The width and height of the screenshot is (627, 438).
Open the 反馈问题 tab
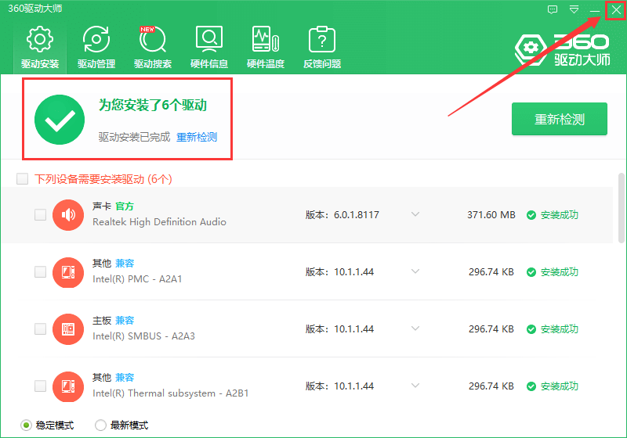click(x=322, y=48)
